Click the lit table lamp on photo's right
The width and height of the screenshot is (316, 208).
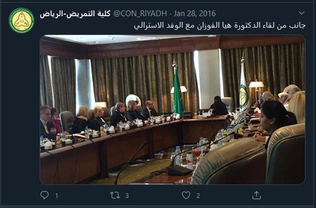click(x=256, y=85)
